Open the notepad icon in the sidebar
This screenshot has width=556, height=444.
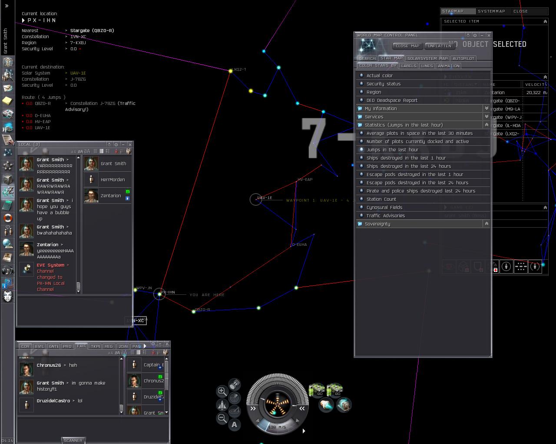click(8, 101)
